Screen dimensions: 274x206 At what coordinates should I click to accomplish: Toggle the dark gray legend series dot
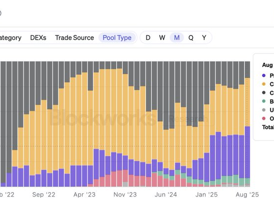[x=264, y=93]
